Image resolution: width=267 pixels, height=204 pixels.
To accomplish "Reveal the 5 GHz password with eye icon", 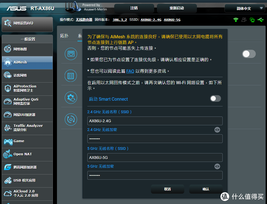I will (x=217, y=166).
